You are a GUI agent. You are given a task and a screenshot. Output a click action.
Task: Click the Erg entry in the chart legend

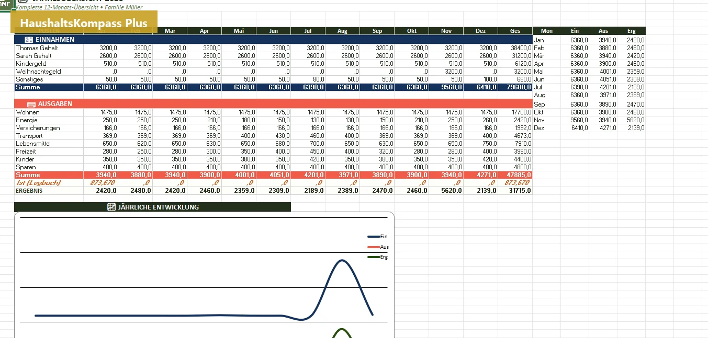click(378, 257)
